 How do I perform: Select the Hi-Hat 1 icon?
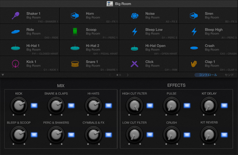coord(15,48)
